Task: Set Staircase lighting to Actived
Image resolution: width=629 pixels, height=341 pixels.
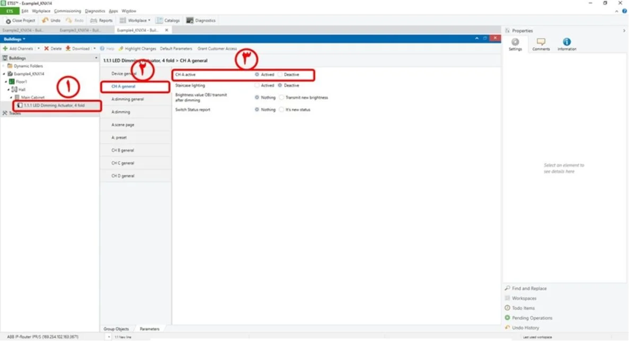Action: [x=256, y=85]
